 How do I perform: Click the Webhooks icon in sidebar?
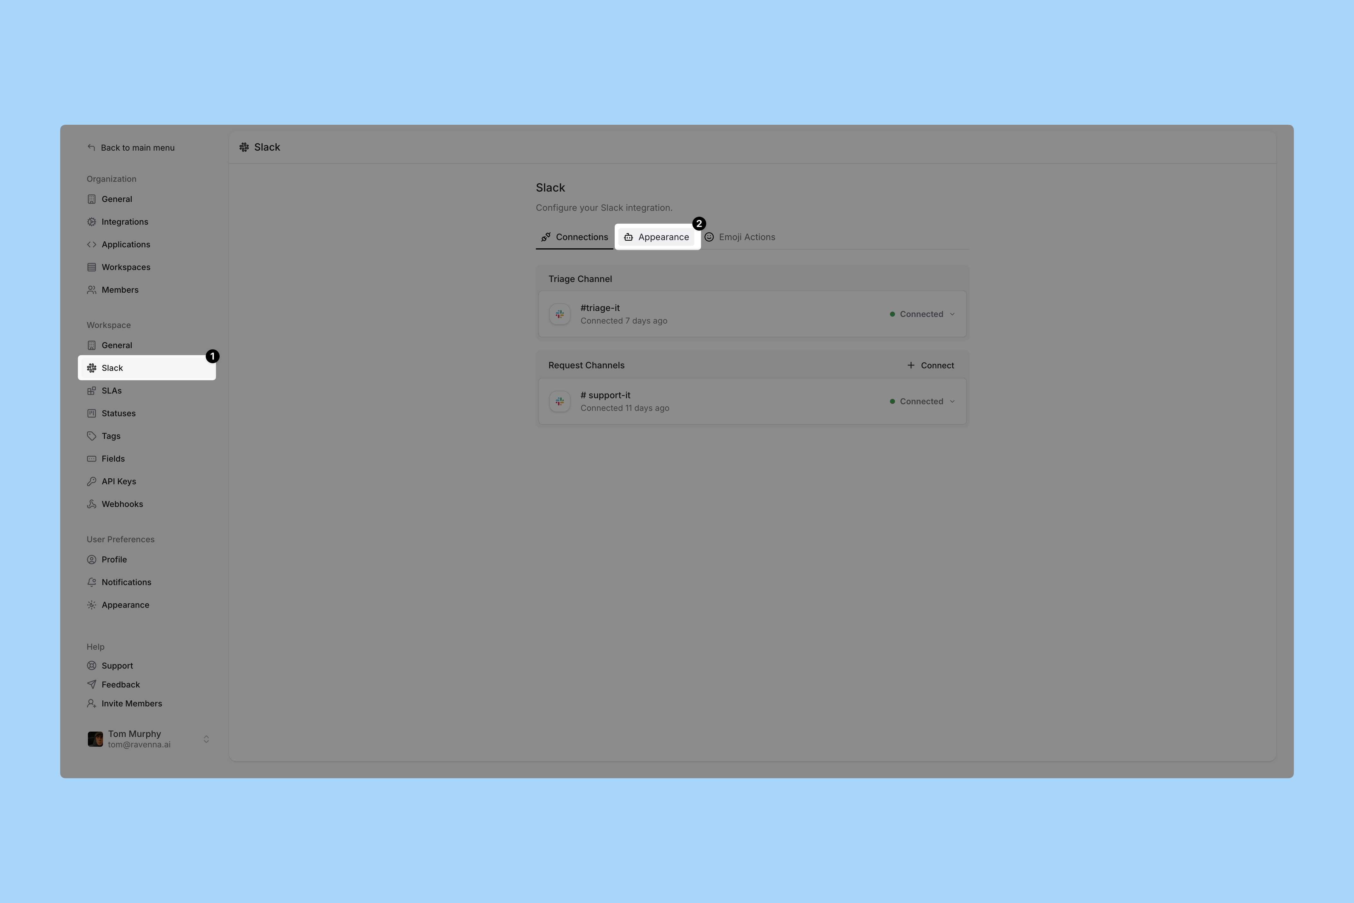click(x=92, y=504)
